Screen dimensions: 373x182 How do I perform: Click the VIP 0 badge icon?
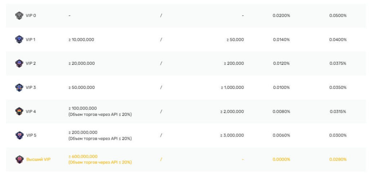pyautogui.click(x=19, y=16)
